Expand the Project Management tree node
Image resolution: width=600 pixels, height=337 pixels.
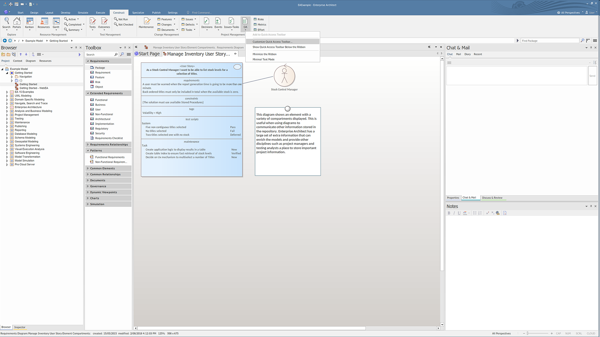coord(7,115)
